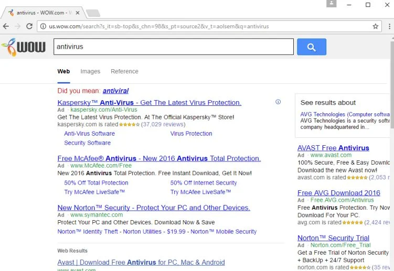
Task: Open Free McAfee Antivirus ad headline
Action: pyautogui.click(x=159, y=158)
